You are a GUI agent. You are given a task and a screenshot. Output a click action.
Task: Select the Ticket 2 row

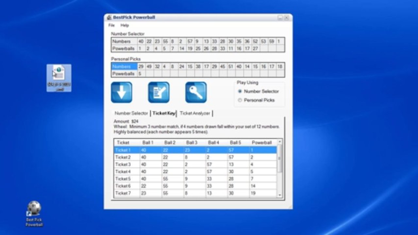click(195, 157)
